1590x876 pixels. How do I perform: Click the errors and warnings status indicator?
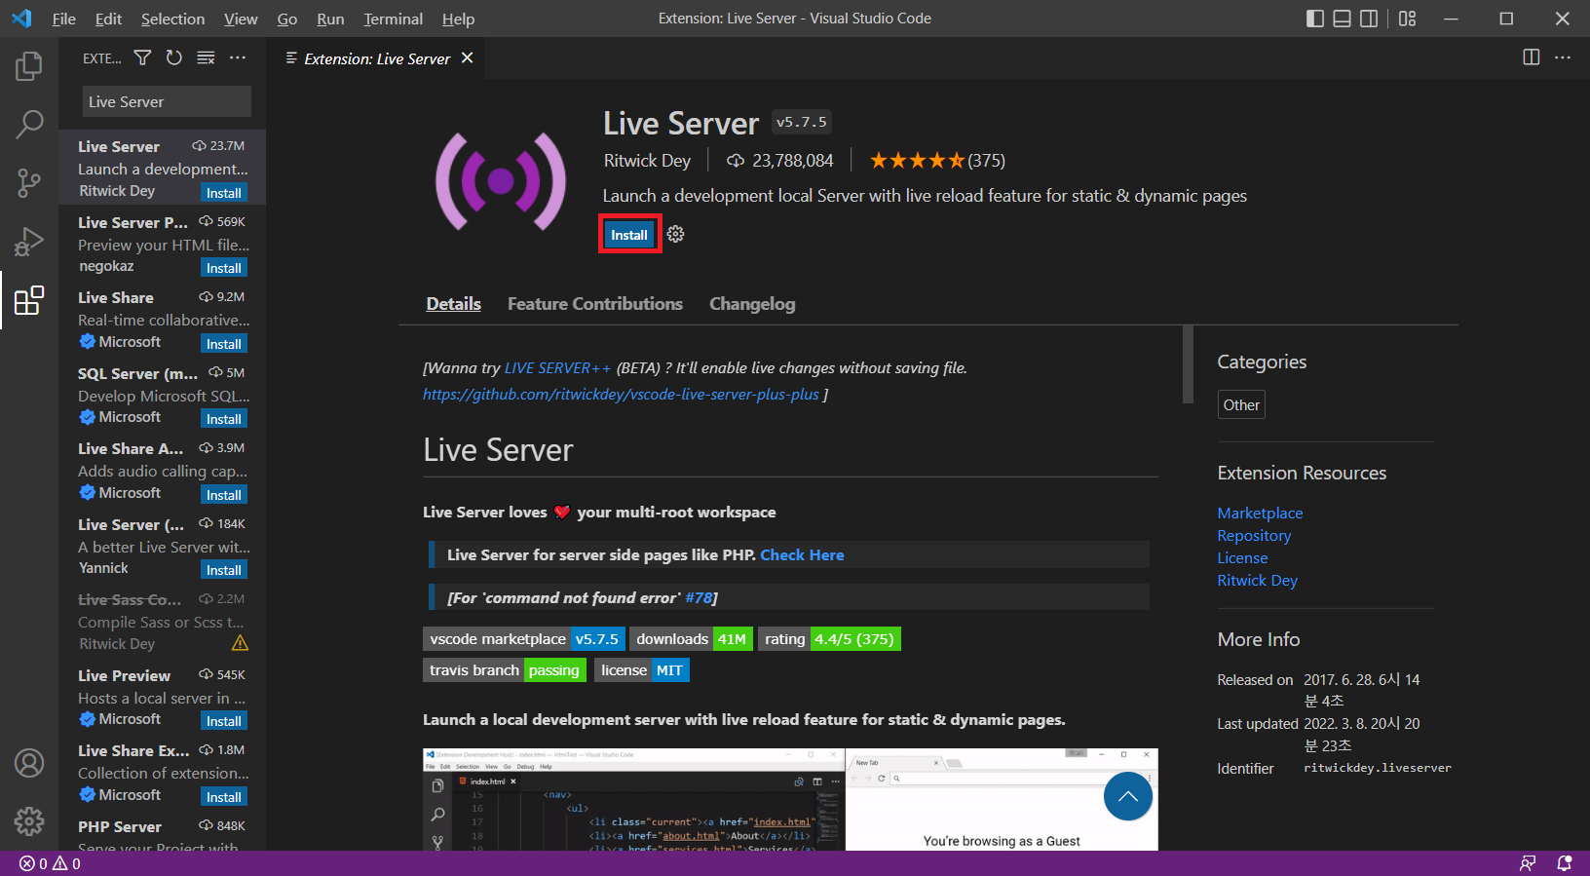tap(50, 863)
